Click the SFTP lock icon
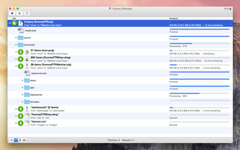 (x=230, y=9)
